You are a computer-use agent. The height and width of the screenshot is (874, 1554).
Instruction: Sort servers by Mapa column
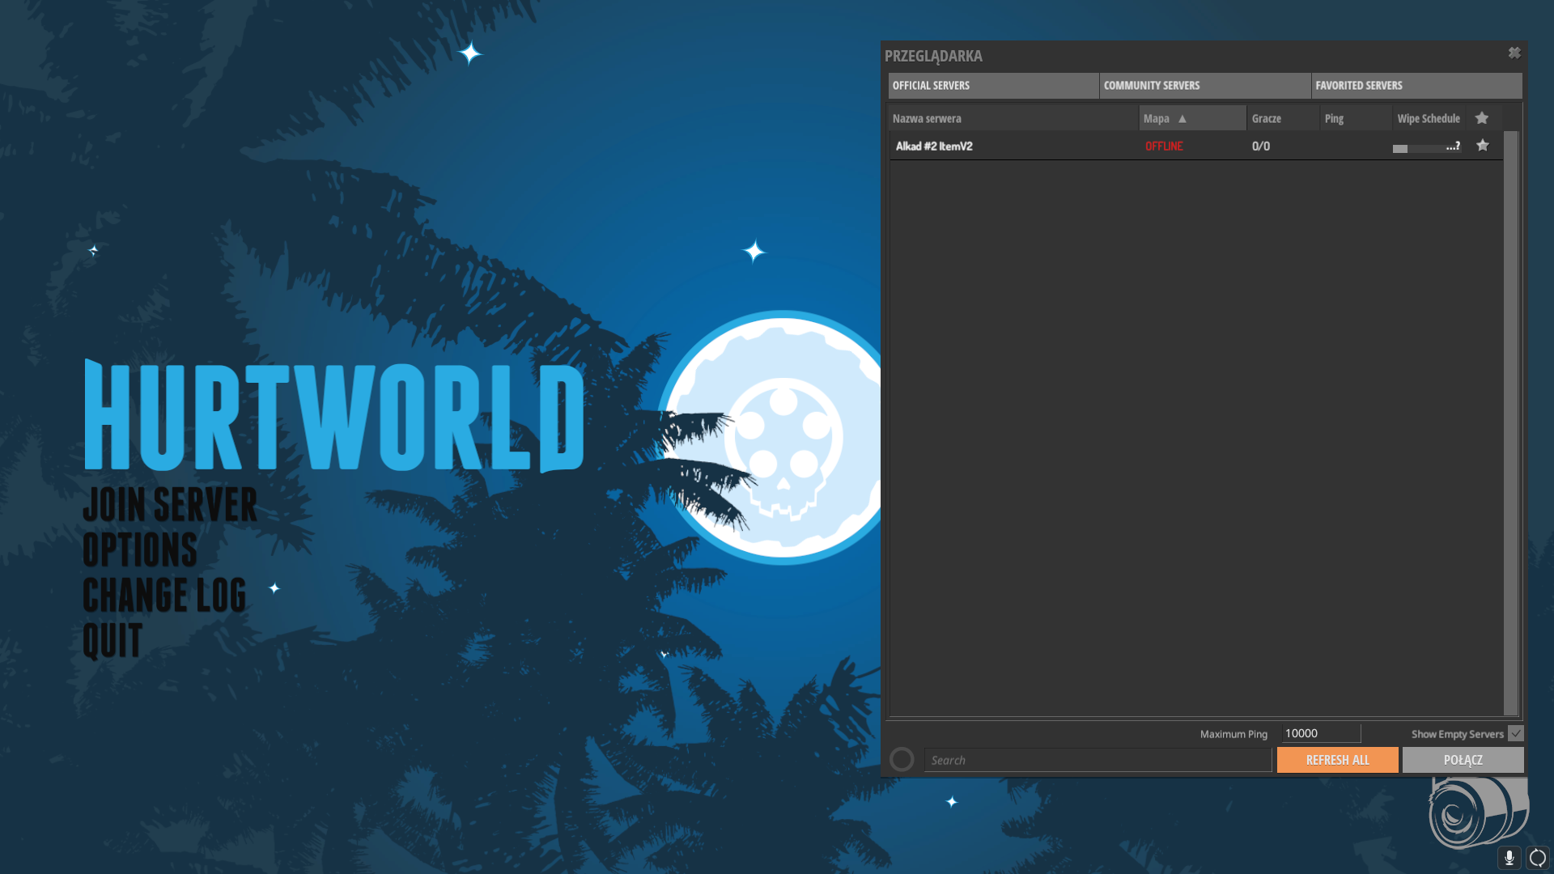point(1193,118)
